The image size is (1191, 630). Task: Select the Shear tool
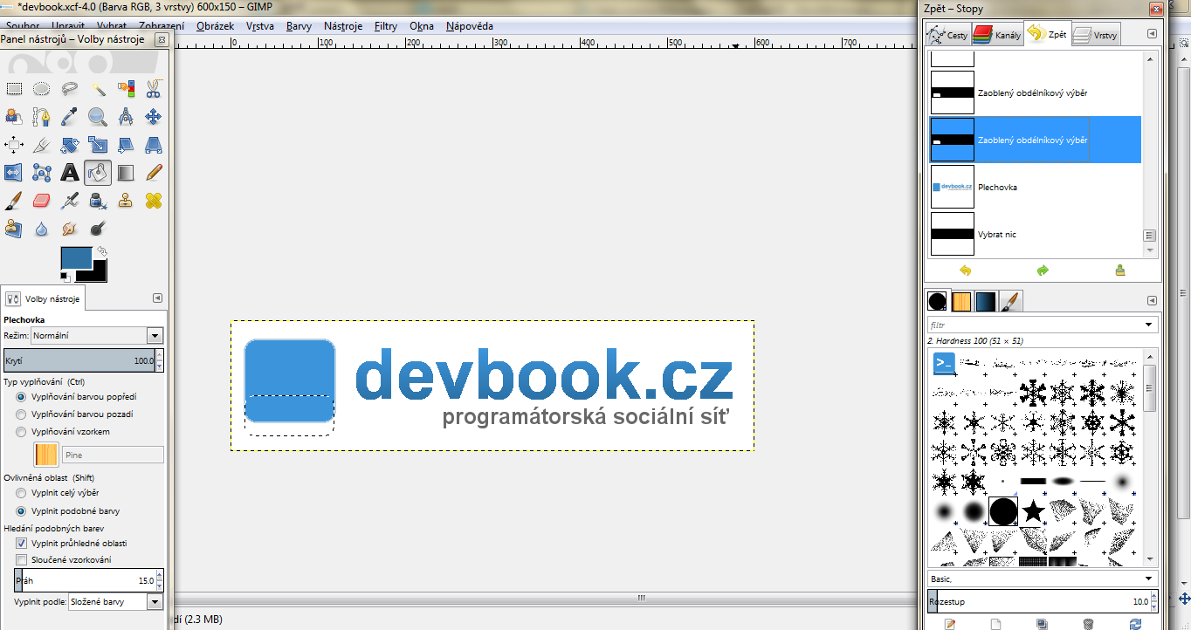point(126,144)
